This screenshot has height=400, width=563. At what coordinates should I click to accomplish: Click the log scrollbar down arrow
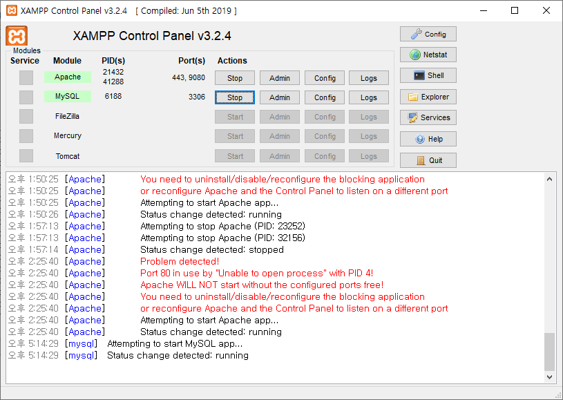549,377
